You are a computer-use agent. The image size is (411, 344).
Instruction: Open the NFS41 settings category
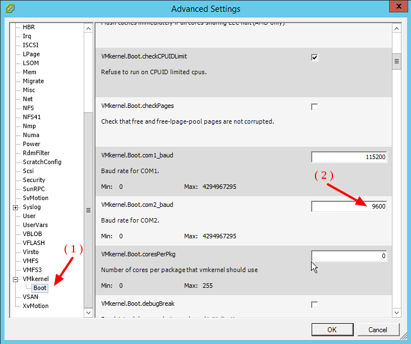tap(31, 117)
